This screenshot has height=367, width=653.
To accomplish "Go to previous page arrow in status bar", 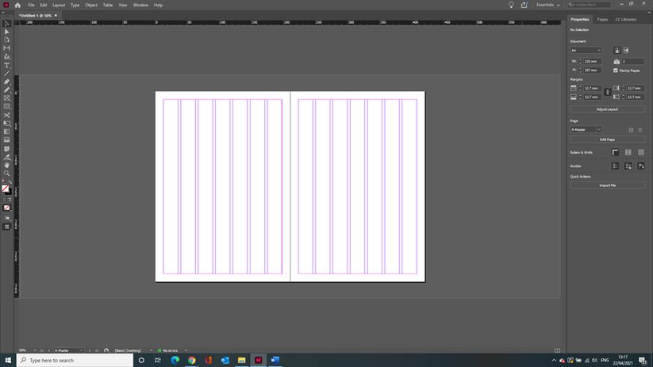I will point(48,350).
